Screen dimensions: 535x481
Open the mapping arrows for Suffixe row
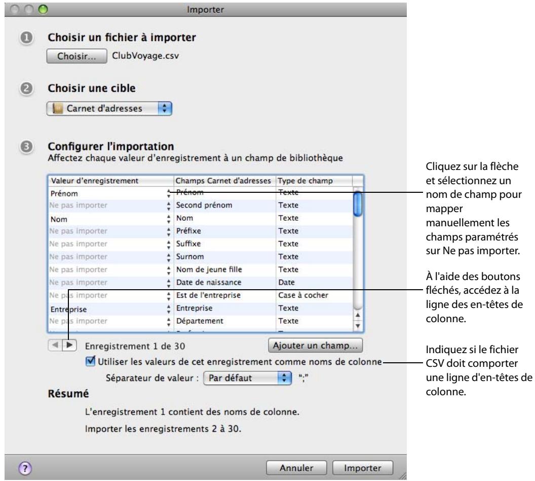[x=169, y=244]
